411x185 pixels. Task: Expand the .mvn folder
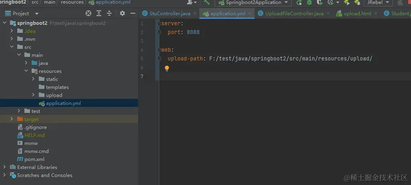tap(12, 39)
